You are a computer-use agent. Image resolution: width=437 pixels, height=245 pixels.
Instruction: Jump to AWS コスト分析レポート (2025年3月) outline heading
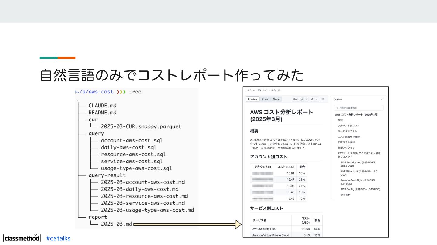pyautogui.click(x=357, y=115)
